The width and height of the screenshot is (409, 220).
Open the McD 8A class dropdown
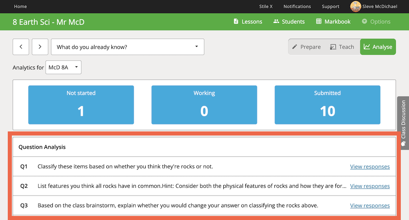click(63, 67)
